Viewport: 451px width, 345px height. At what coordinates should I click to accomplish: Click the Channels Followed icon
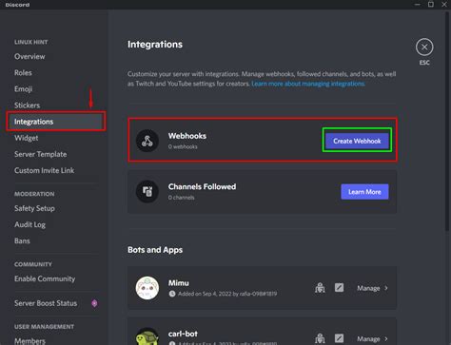pos(147,191)
